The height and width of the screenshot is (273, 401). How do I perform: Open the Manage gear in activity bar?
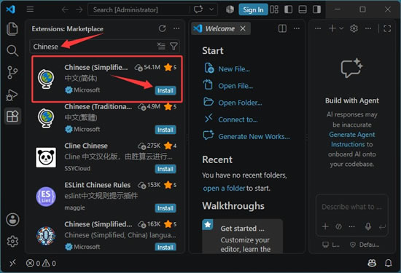tap(12, 242)
